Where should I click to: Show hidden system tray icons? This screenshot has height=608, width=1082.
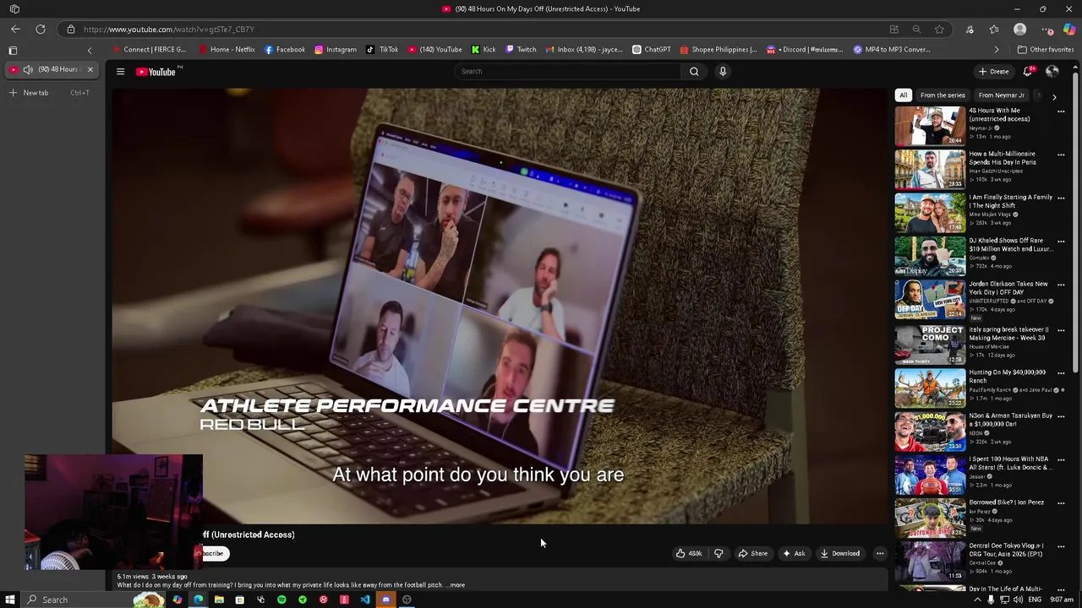[978, 600]
